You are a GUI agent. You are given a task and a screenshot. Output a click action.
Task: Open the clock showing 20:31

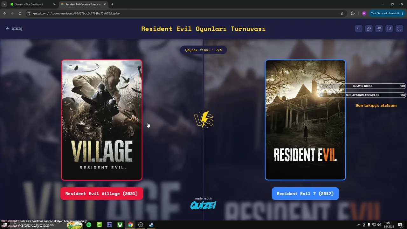[389, 225]
